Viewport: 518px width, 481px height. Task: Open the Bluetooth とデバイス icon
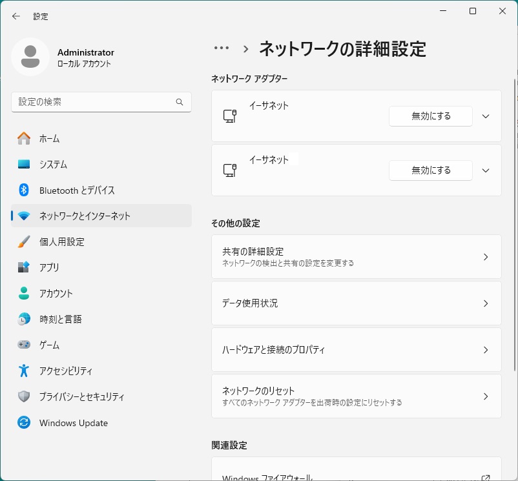pyautogui.click(x=24, y=190)
